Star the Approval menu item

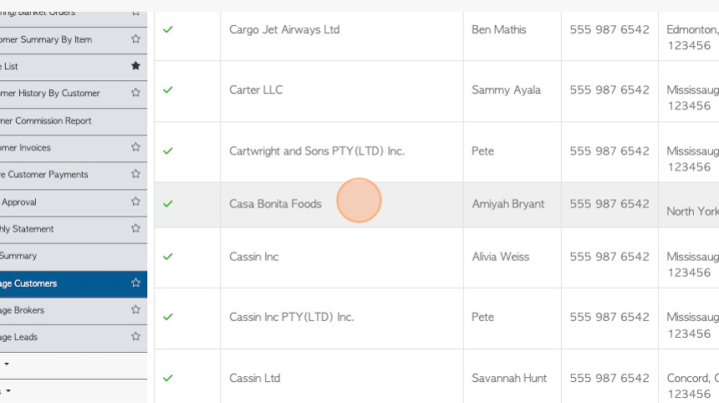[135, 201]
